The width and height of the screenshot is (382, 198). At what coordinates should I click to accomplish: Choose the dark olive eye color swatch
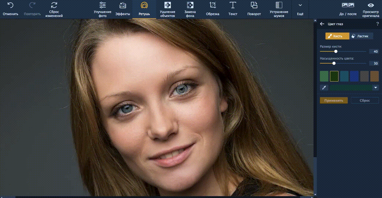[364, 76]
